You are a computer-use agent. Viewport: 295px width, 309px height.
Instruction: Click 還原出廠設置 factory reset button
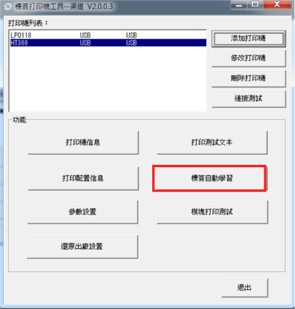pos(82,246)
